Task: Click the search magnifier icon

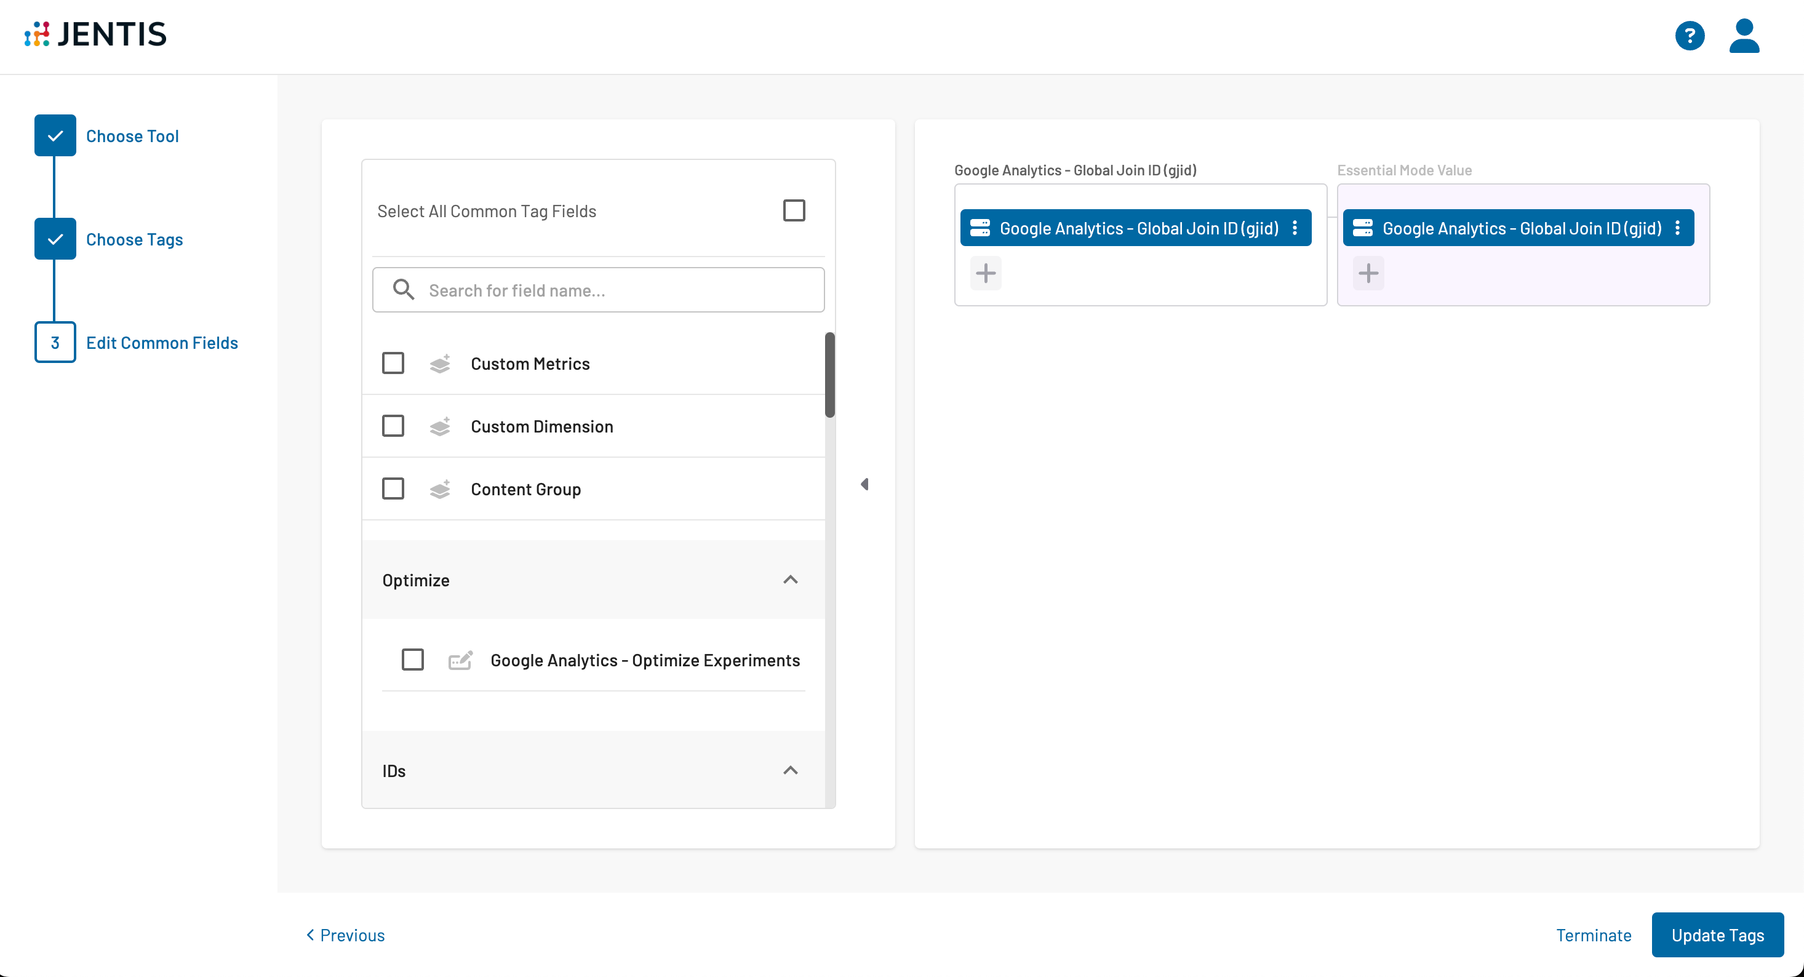Action: coord(404,289)
